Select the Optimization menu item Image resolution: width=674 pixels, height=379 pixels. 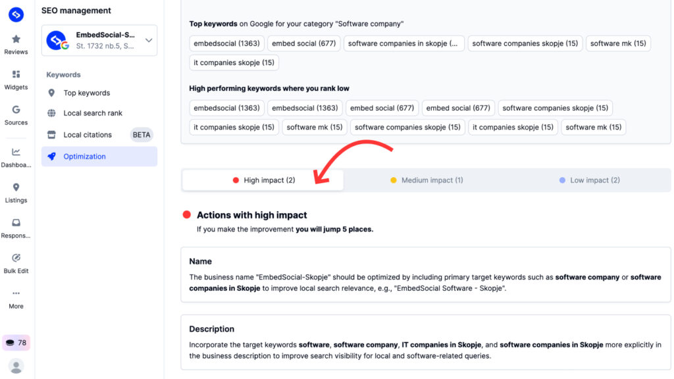[x=84, y=157]
